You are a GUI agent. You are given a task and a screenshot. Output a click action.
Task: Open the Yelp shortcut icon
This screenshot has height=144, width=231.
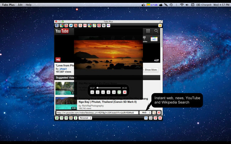(x=80, y=26)
